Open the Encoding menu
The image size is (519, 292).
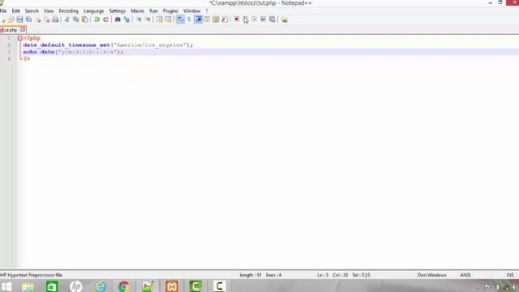click(x=68, y=11)
